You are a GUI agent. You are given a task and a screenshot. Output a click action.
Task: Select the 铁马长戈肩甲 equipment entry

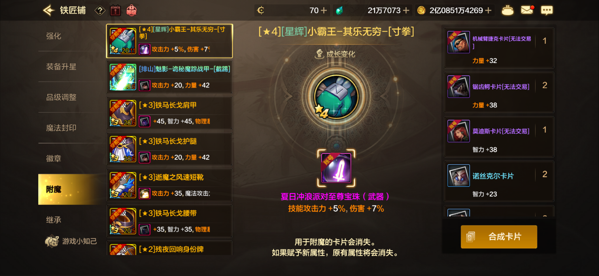[169, 113]
